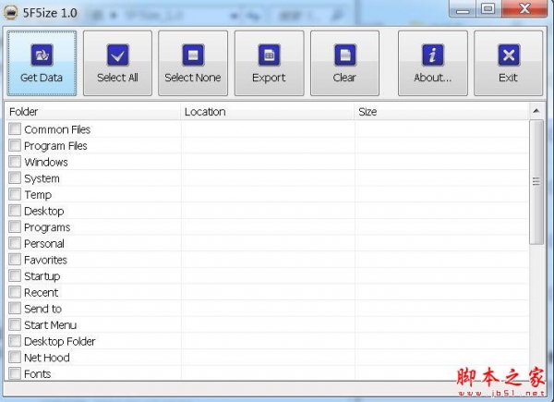The image size is (554, 402).
Task: Tick the Start Menu checkbox
Action: point(15,324)
